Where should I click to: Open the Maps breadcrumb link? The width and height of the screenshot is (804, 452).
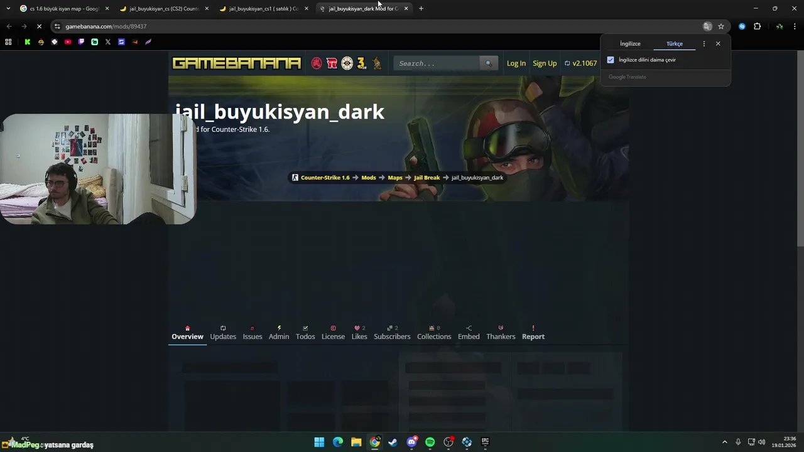point(395,178)
